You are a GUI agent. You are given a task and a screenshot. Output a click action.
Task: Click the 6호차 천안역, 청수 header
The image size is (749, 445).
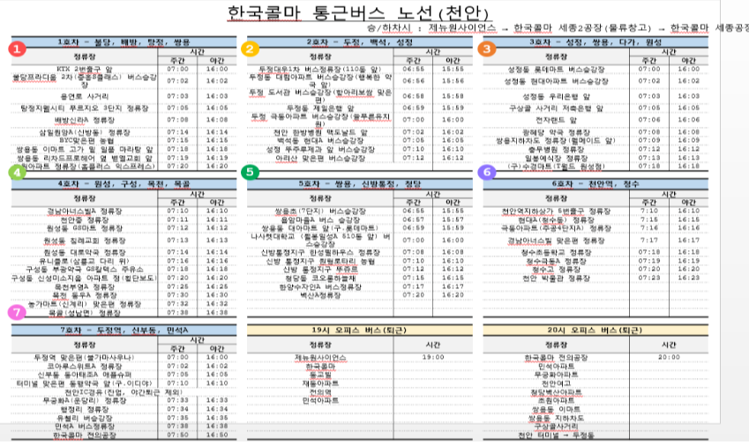point(595,183)
